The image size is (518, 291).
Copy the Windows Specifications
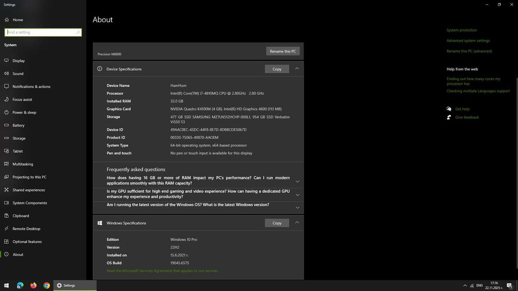point(277,223)
